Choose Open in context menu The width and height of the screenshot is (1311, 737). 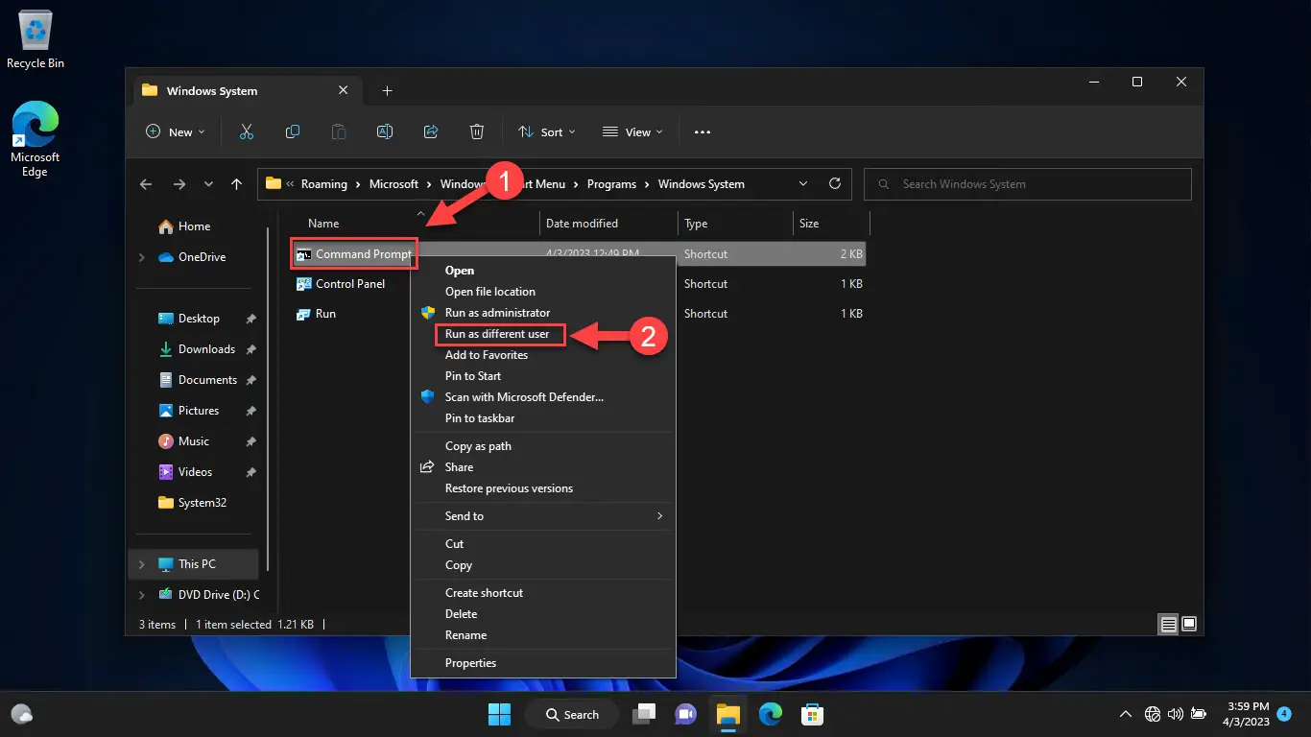[542, 271]
